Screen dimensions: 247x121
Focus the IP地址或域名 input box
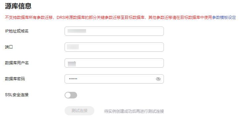click(x=114, y=31)
